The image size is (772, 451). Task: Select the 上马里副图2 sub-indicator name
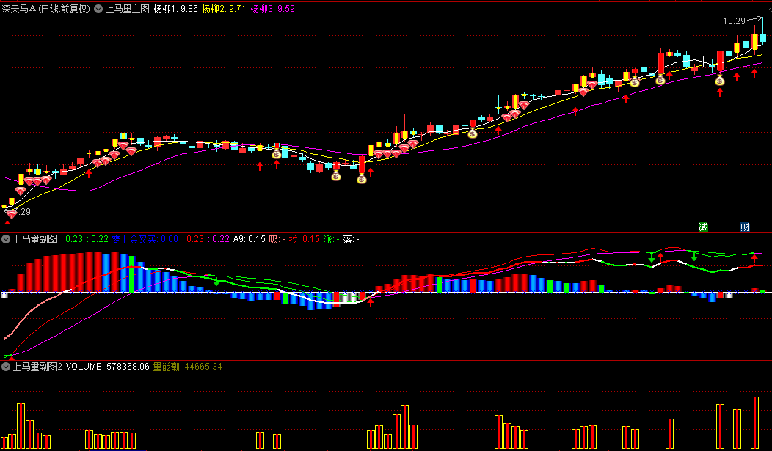pyautogui.click(x=37, y=367)
